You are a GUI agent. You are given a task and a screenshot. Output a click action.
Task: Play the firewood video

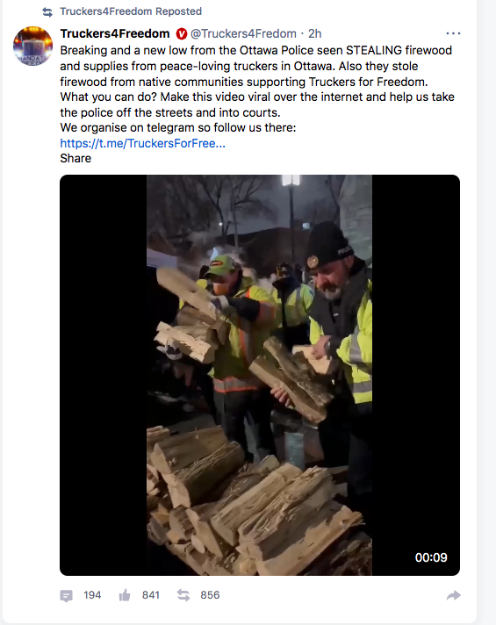click(x=260, y=375)
